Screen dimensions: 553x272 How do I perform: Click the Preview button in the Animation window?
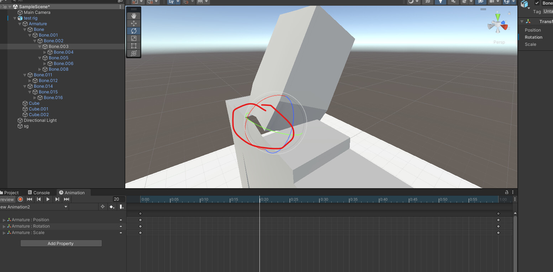click(x=6, y=199)
